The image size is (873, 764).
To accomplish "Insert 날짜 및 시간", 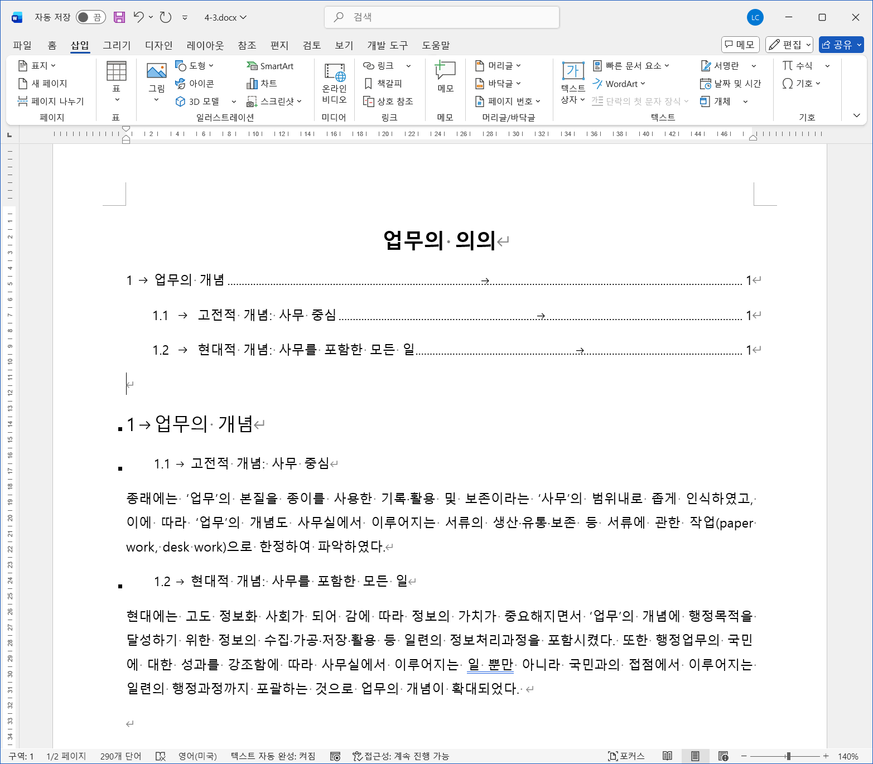I will click(731, 84).
